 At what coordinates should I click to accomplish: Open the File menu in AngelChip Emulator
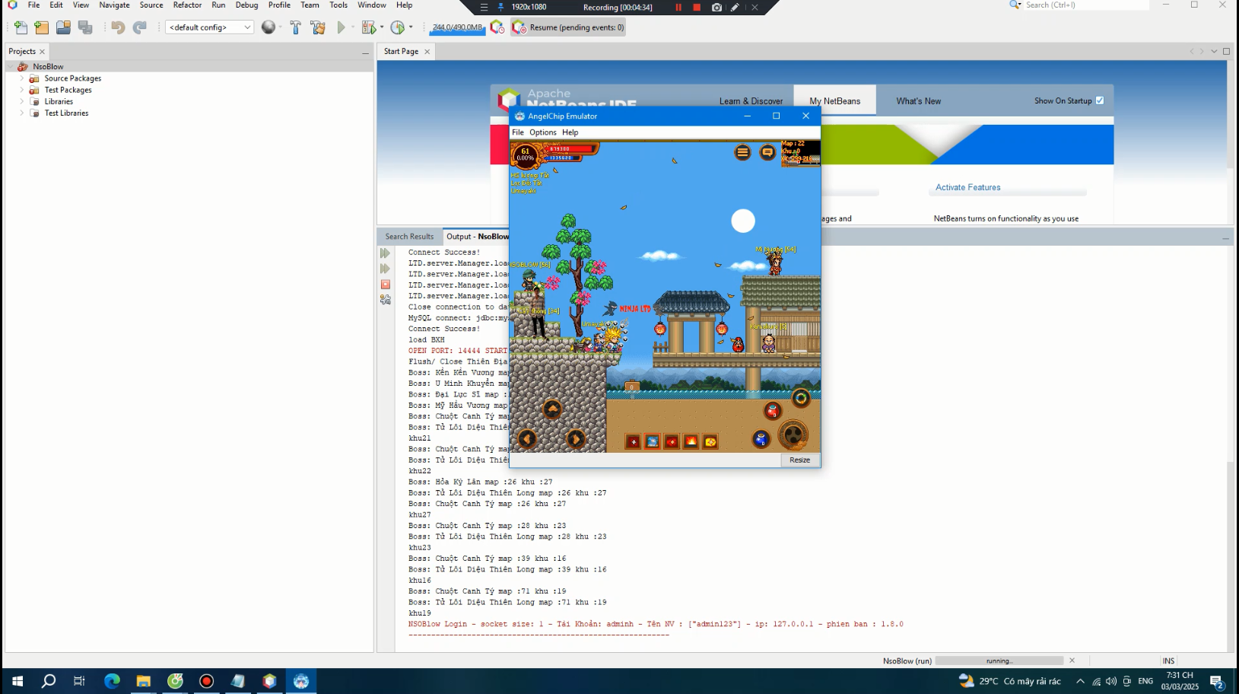click(518, 132)
